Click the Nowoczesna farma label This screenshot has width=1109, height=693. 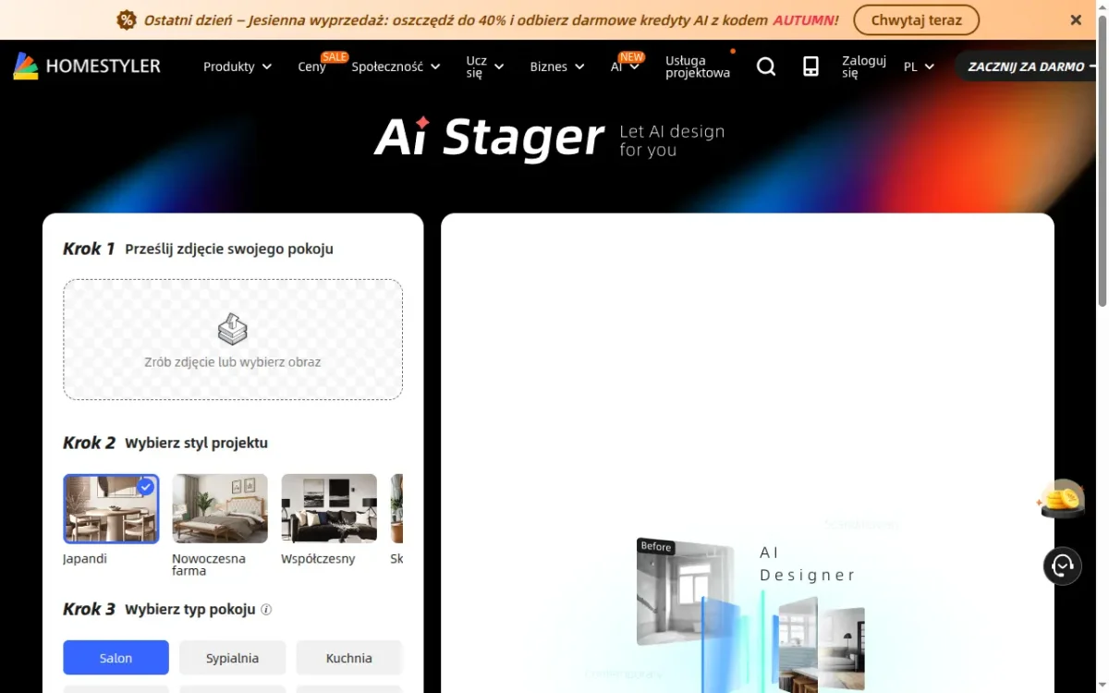209,565
